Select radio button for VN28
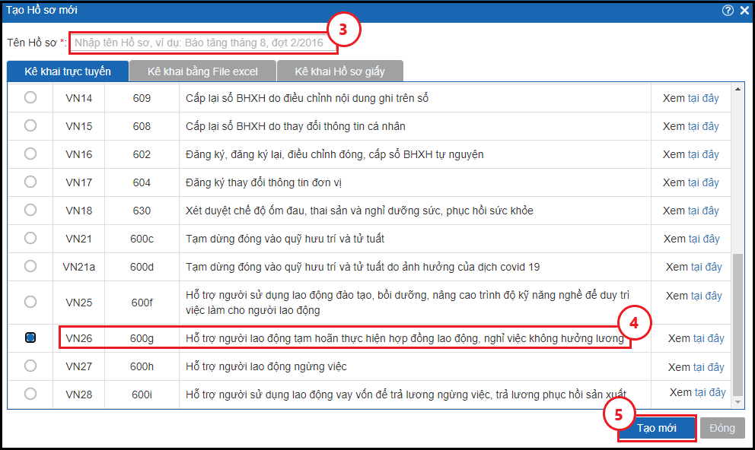Screen dimensions: 755x450 pyautogui.click(x=30, y=394)
